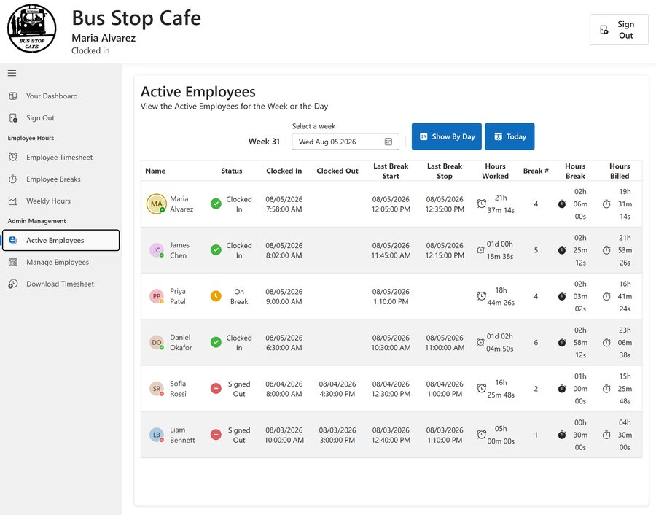The height and width of the screenshot is (515, 656).
Task: Open Download Timesheet from sidebar
Action: [60, 284]
